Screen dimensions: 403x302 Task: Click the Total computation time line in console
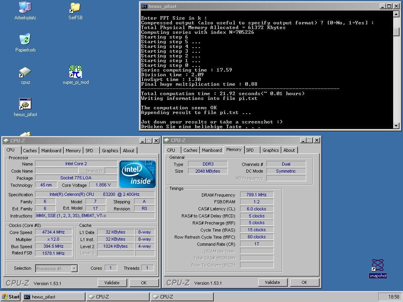(223, 94)
